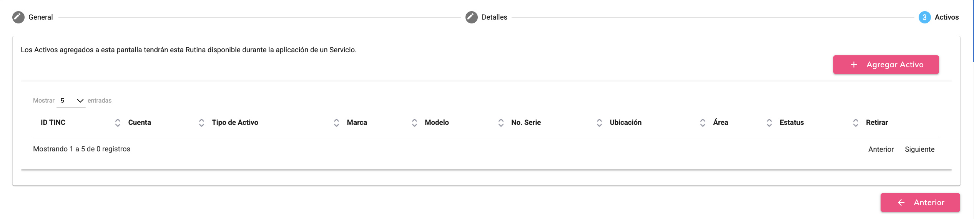Open the Mostrar entries count dropdown
Image resolution: width=974 pixels, height=219 pixels.
click(71, 101)
